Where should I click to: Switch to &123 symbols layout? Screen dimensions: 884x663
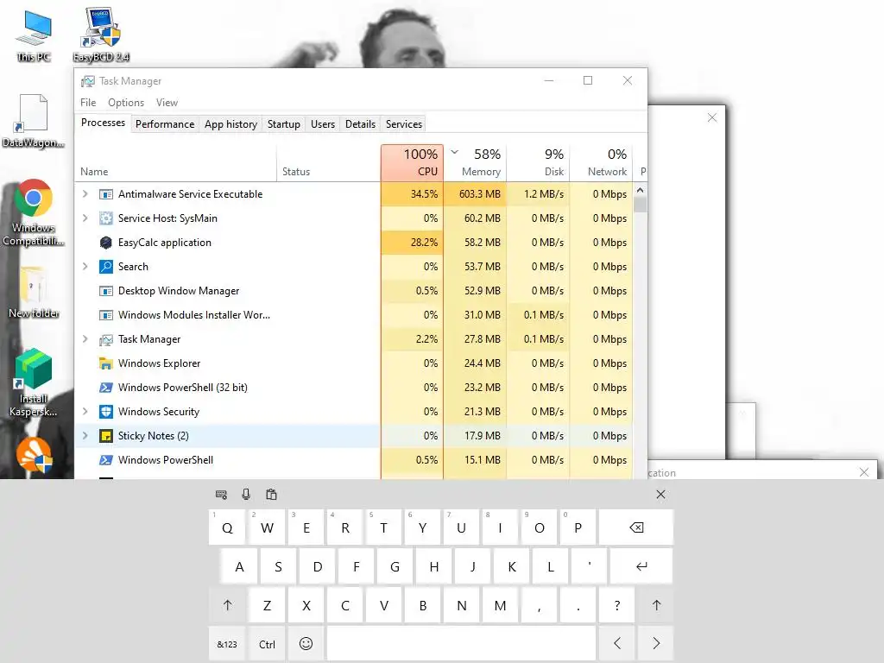click(227, 643)
